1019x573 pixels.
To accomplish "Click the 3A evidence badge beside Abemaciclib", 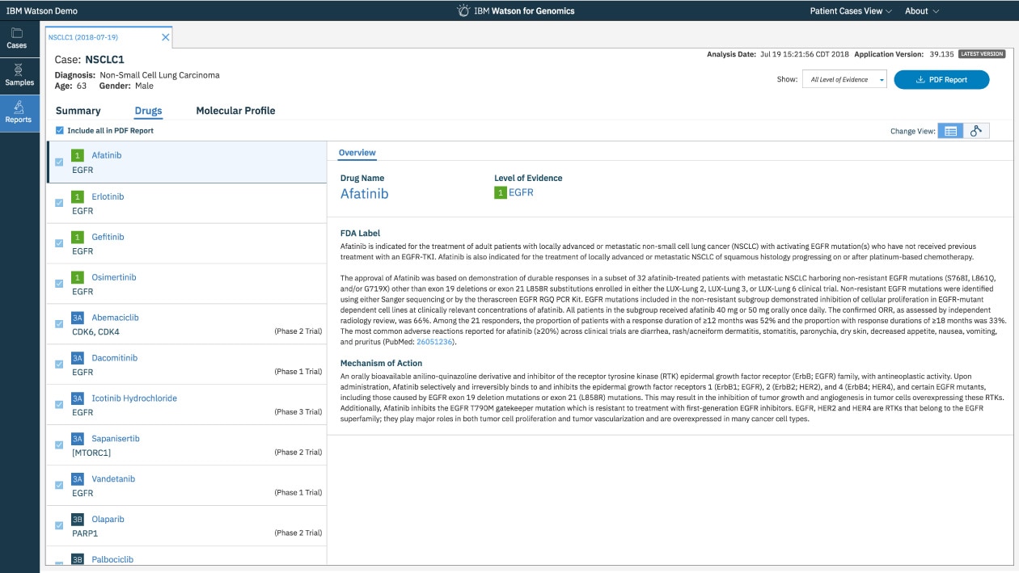I will [78, 318].
